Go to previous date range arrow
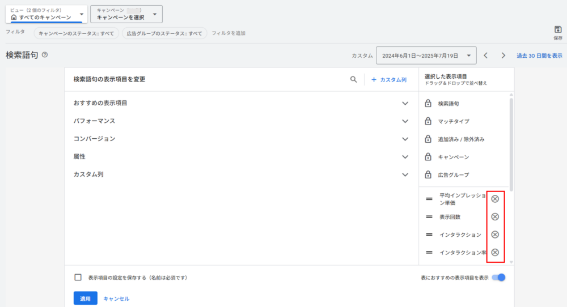The height and width of the screenshot is (307, 567). (x=486, y=56)
